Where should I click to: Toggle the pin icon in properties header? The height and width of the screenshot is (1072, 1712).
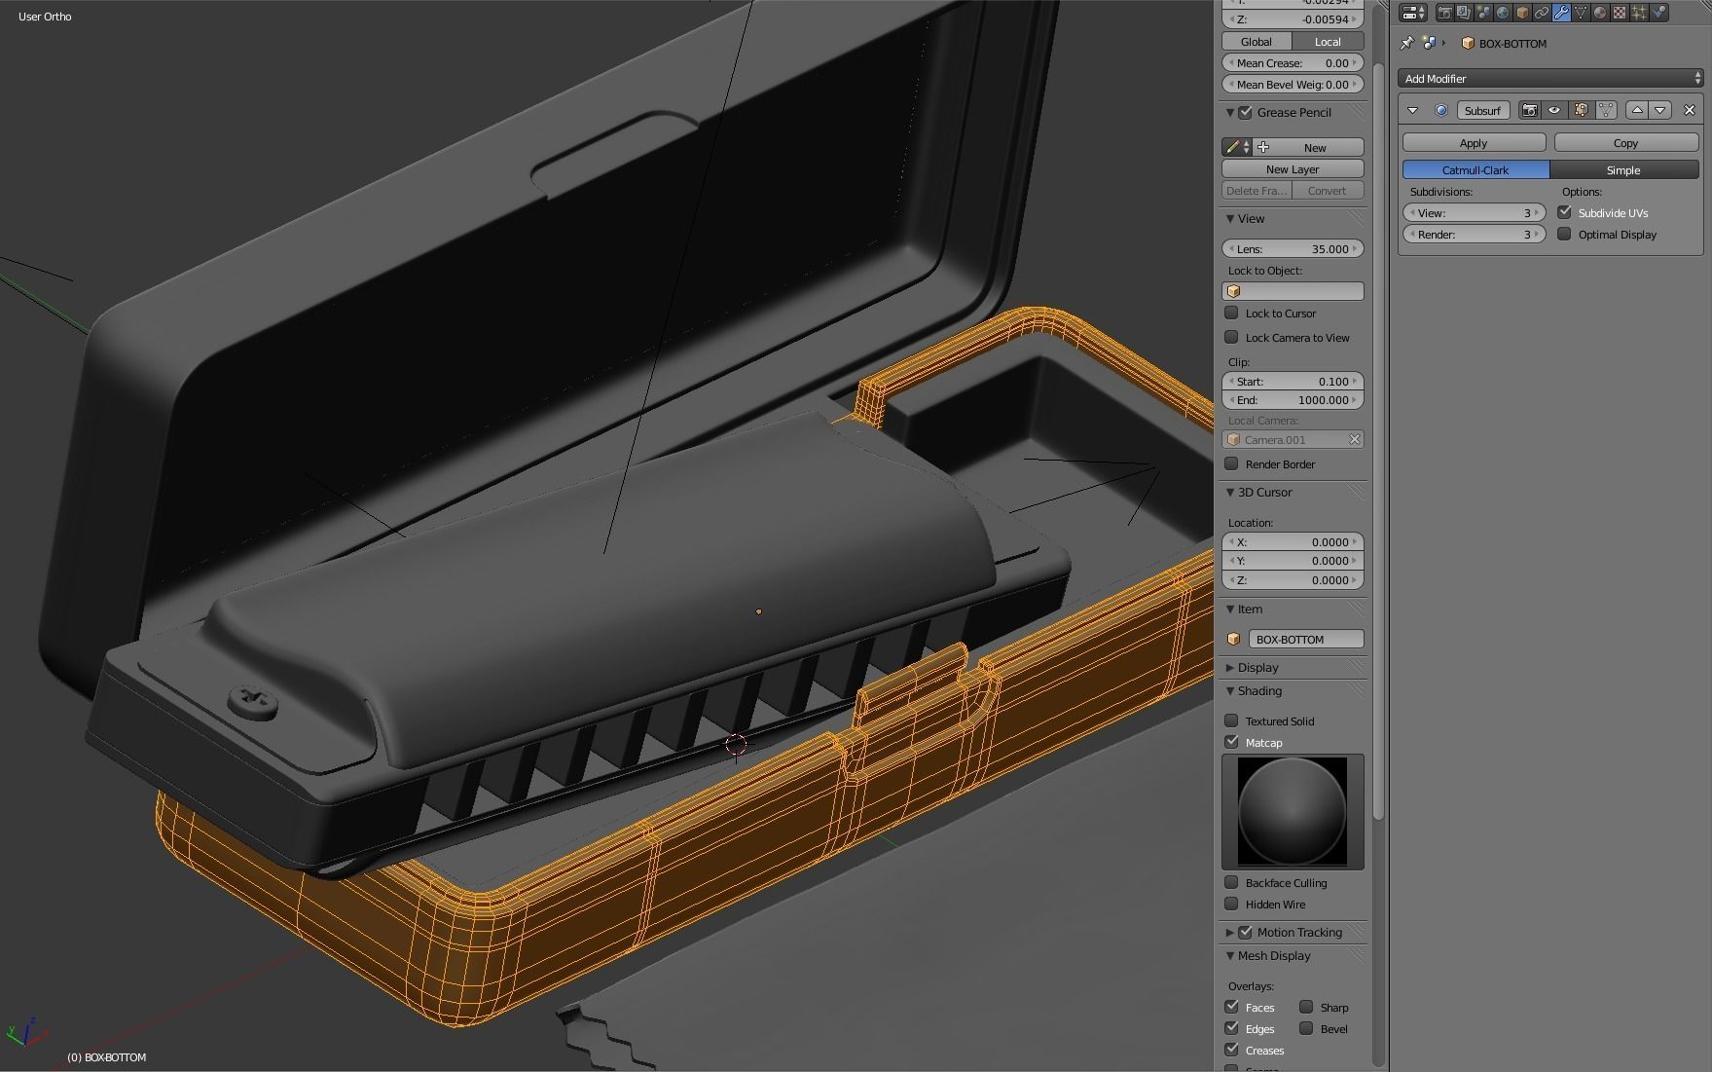tap(1406, 43)
